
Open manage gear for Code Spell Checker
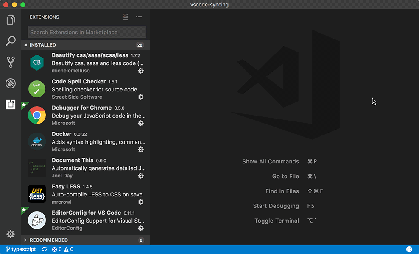coord(141,97)
